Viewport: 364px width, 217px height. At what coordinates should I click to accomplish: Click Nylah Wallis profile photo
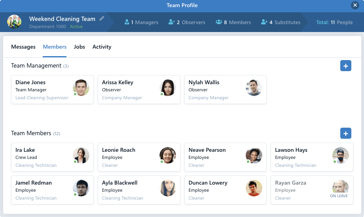click(254, 88)
